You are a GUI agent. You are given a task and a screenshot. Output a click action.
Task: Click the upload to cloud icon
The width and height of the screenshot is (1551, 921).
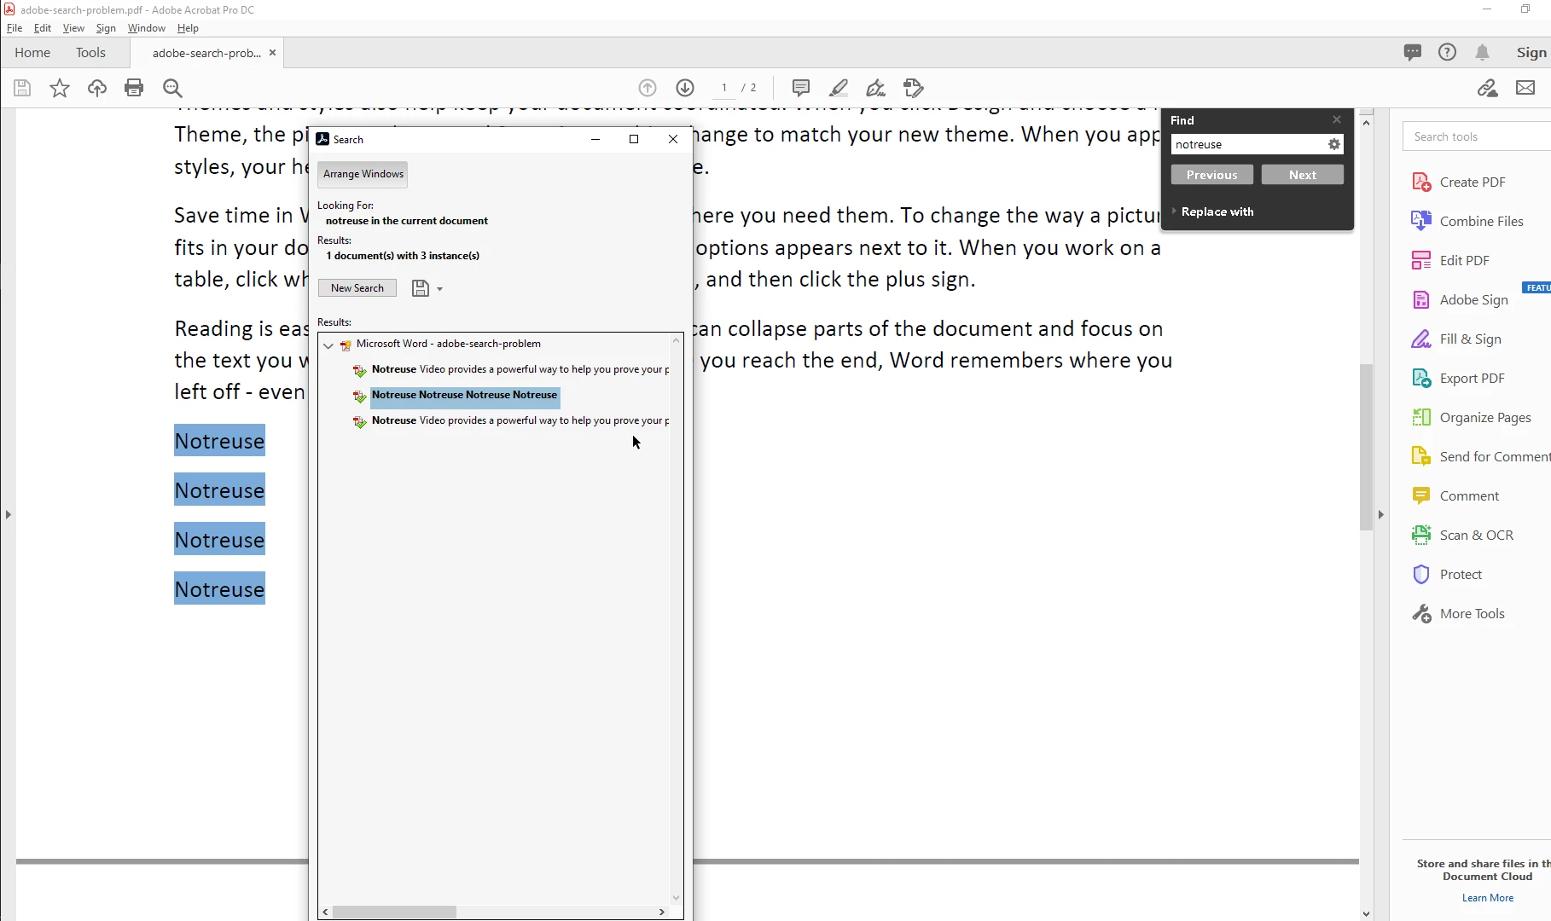(x=97, y=88)
